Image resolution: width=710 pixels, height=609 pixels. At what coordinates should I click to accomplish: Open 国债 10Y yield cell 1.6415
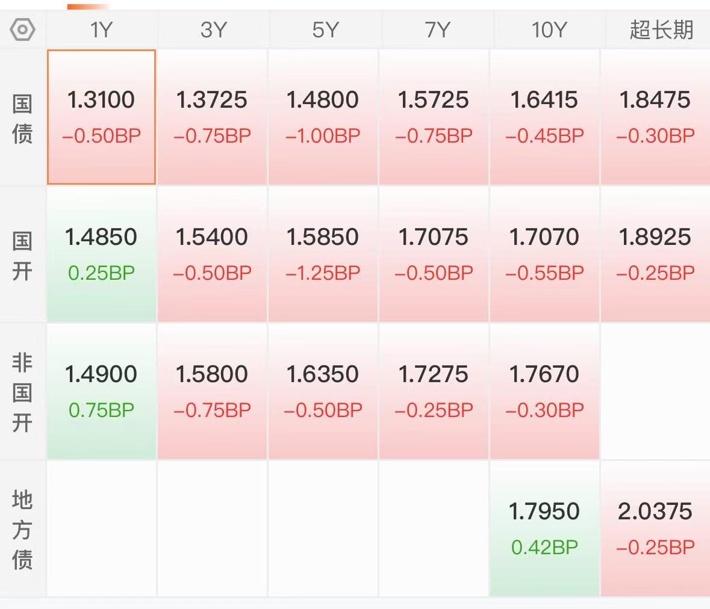click(544, 117)
